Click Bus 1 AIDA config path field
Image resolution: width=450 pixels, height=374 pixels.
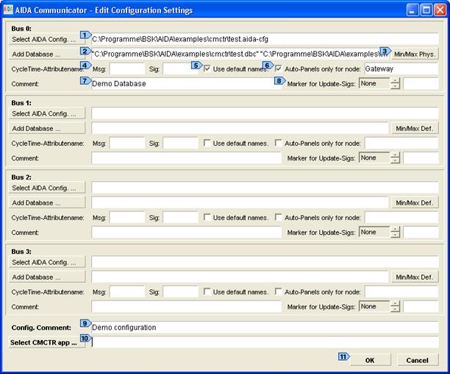265,114
